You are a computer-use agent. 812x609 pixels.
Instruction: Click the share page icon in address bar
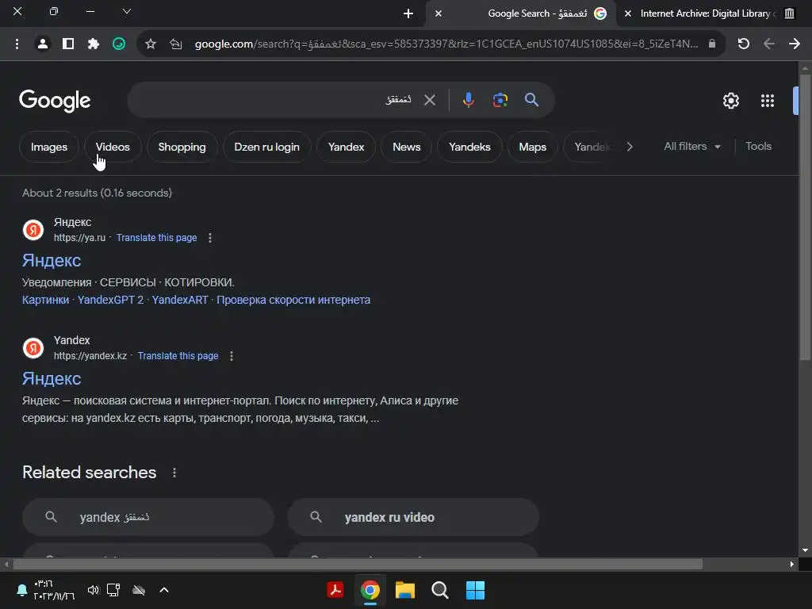click(x=175, y=44)
